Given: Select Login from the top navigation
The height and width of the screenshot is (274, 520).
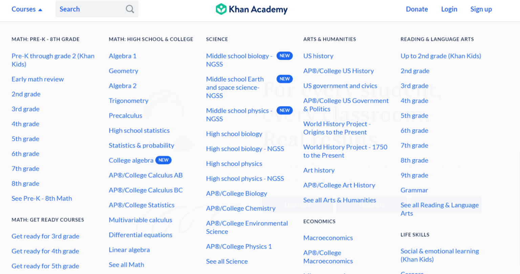Looking at the screenshot, I should [x=449, y=9].
